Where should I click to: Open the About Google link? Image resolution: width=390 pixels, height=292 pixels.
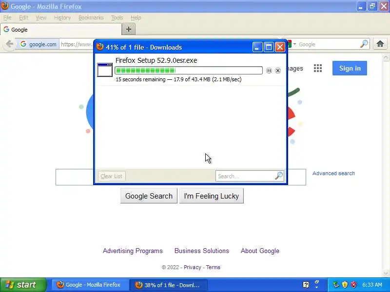click(260, 251)
